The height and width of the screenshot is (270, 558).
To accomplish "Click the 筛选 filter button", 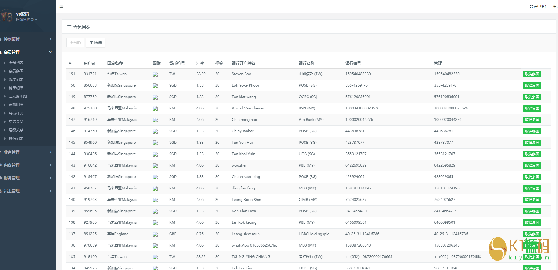I will 96,43.
